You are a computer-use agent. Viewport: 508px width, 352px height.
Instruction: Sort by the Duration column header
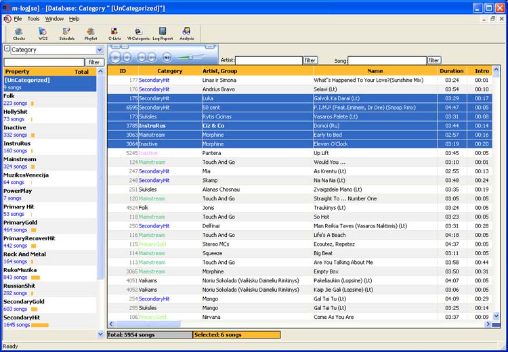452,71
